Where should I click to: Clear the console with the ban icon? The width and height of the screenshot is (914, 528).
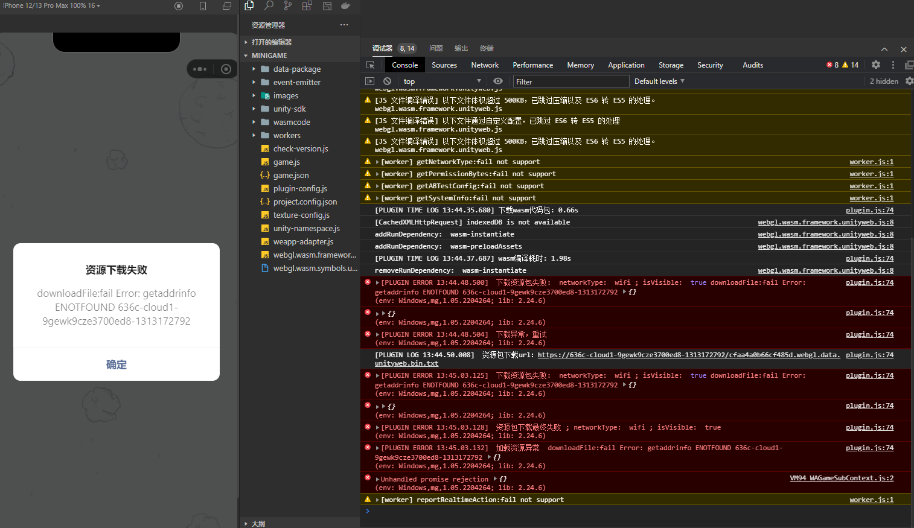point(387,81)
